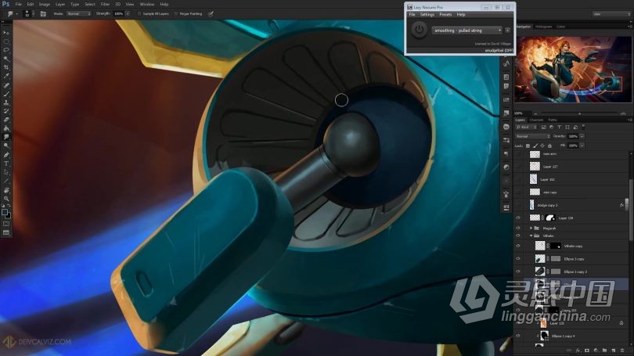Open Settings menu in Lazy Nezumi Pro
The height and width of the screenshot is (356, 634).
(427, 15)
